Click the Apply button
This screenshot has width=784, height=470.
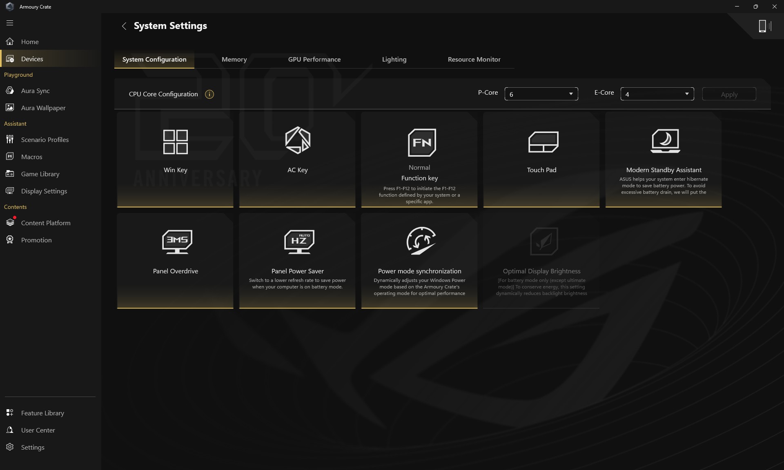pyautogui.click(x=729, y=94)
